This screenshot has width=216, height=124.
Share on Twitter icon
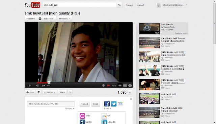(x=114, y=104)
